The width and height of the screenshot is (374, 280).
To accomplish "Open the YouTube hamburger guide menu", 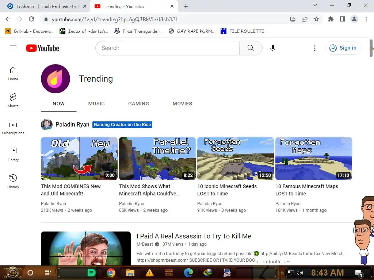I will click(13, 48).
